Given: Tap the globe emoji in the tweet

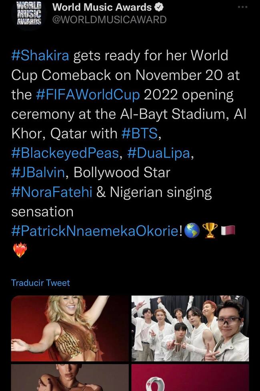Looking at the screenshot, I should [x=192, y=231].
